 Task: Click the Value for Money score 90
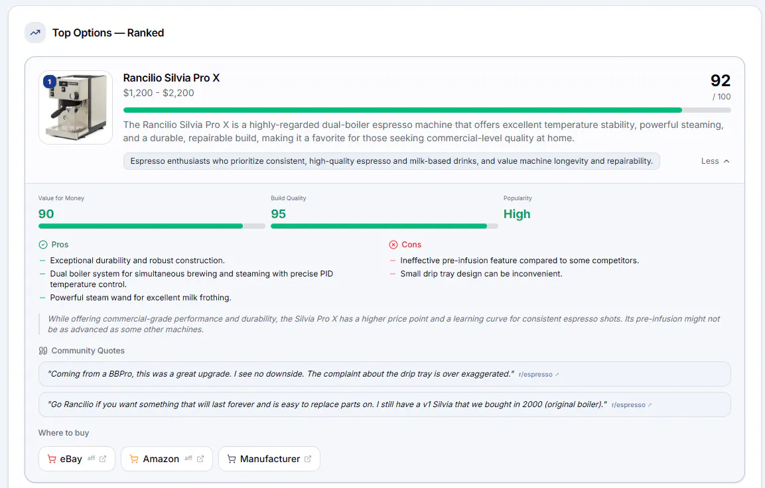(x=46, y=214)
